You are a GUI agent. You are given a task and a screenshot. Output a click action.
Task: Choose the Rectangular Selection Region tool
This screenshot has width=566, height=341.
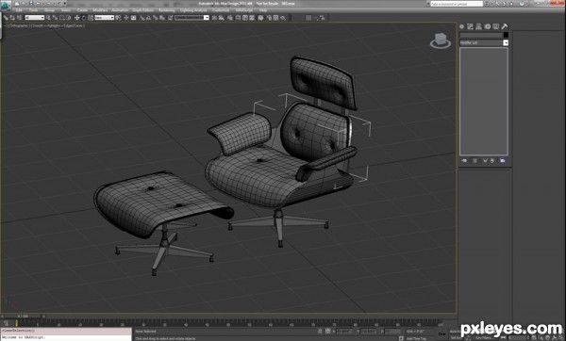tap(62, 17)
